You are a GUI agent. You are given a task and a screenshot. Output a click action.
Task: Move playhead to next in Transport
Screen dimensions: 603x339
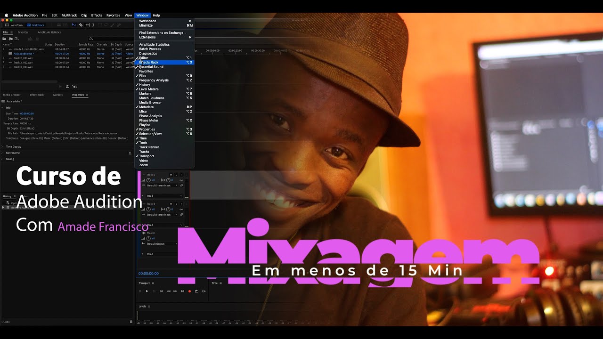point(183,291)
